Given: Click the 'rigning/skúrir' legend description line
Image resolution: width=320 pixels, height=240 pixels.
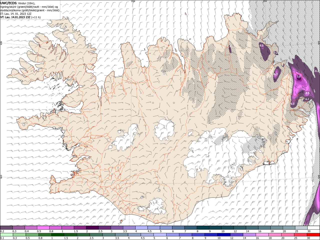Looking at the screenshot, I should [x=29, y=6].
